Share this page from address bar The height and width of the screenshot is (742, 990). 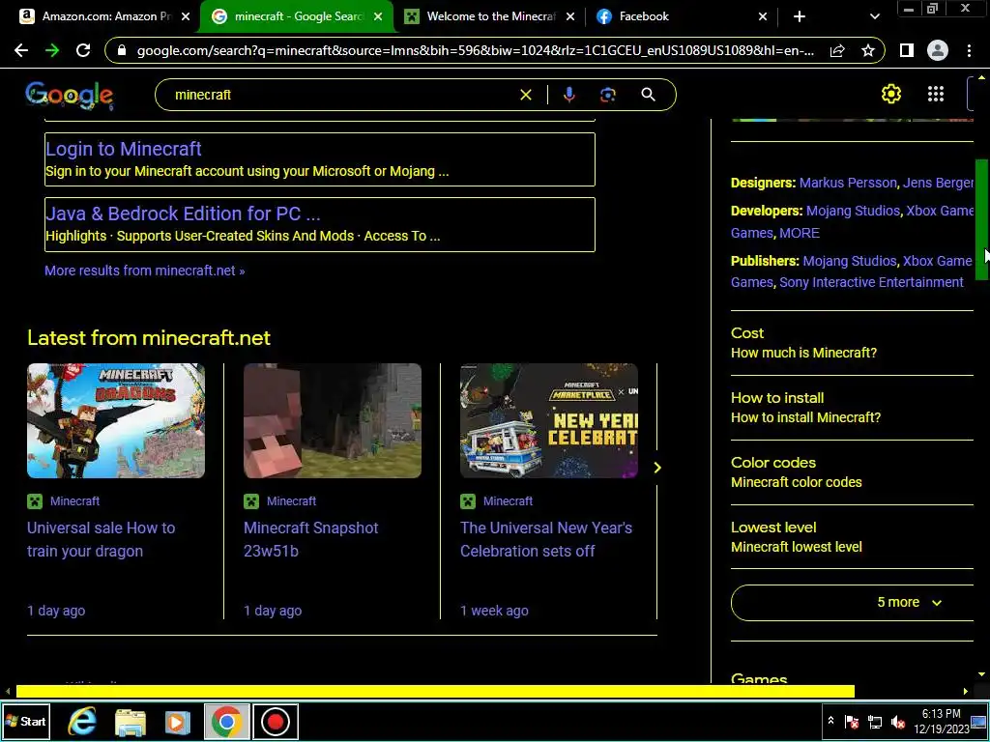(837, 50)
